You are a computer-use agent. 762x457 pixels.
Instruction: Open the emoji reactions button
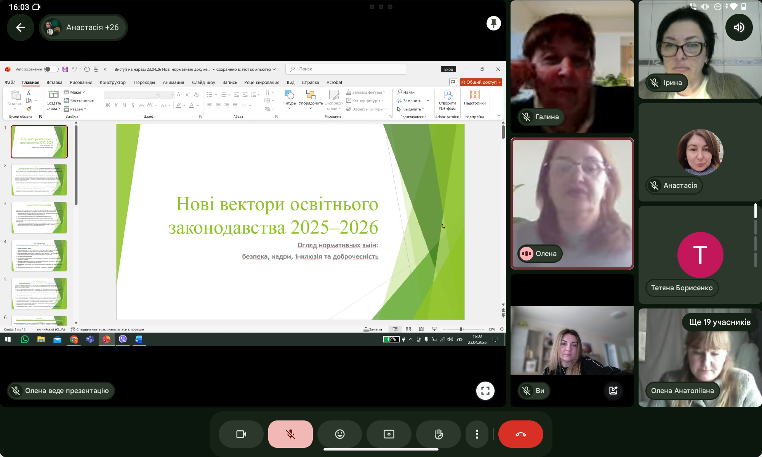(x=339, y=434)
